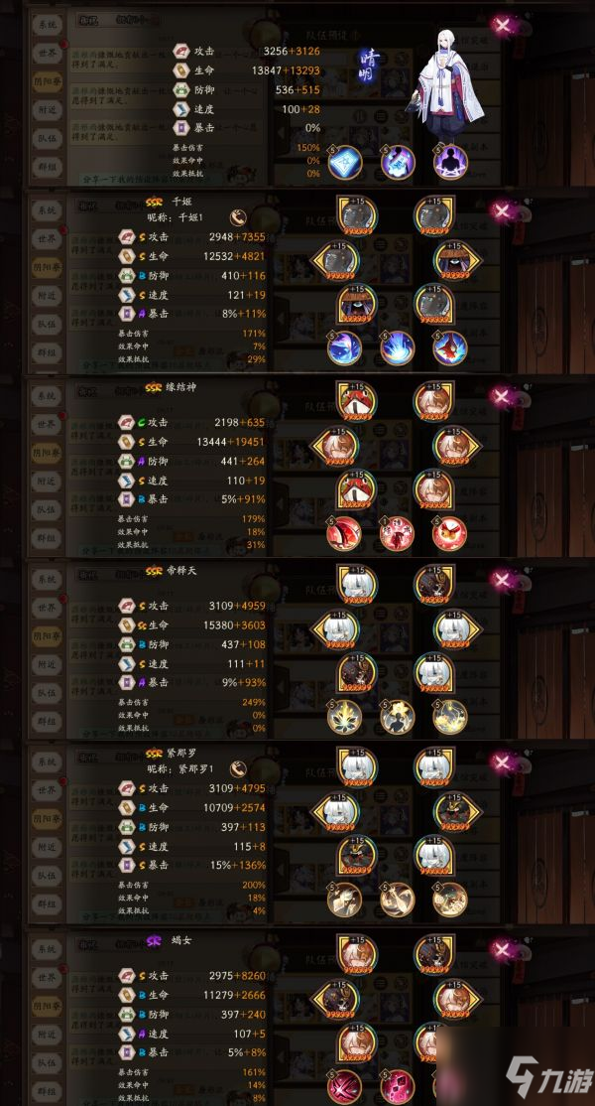The width and height of the screenshot is (595, 1106).
Task: Close the 千姬 detail panel with pink X
Action: point(502,209)
